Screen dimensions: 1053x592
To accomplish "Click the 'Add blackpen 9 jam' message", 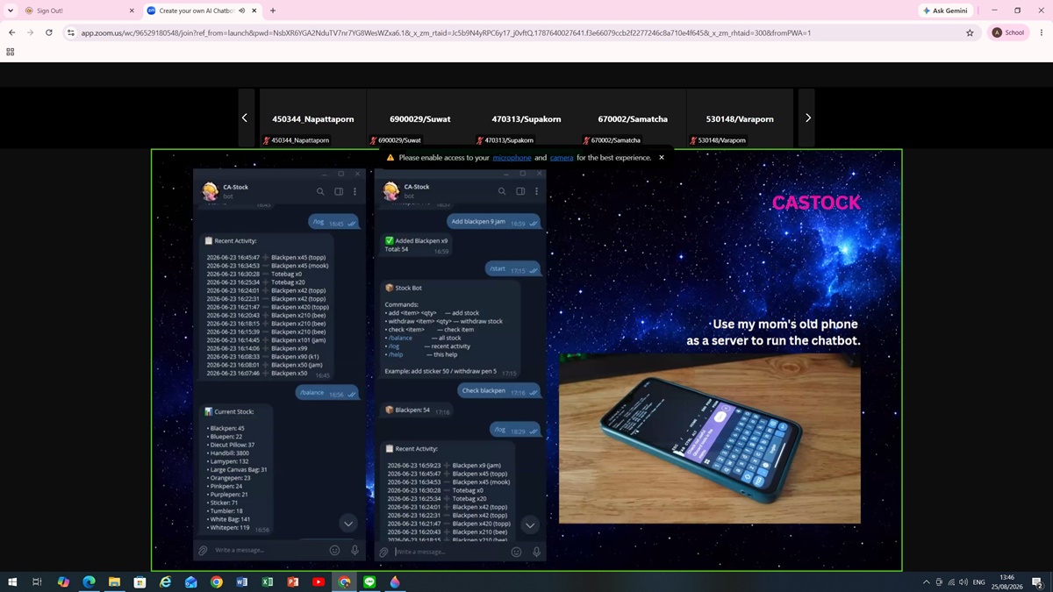I will click(x=493, y=222).
